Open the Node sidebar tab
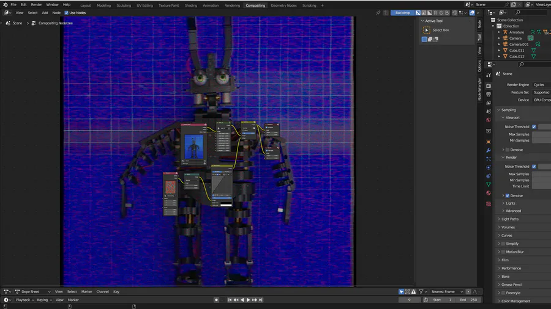The image size is (551, 309). tap(479, 24)
